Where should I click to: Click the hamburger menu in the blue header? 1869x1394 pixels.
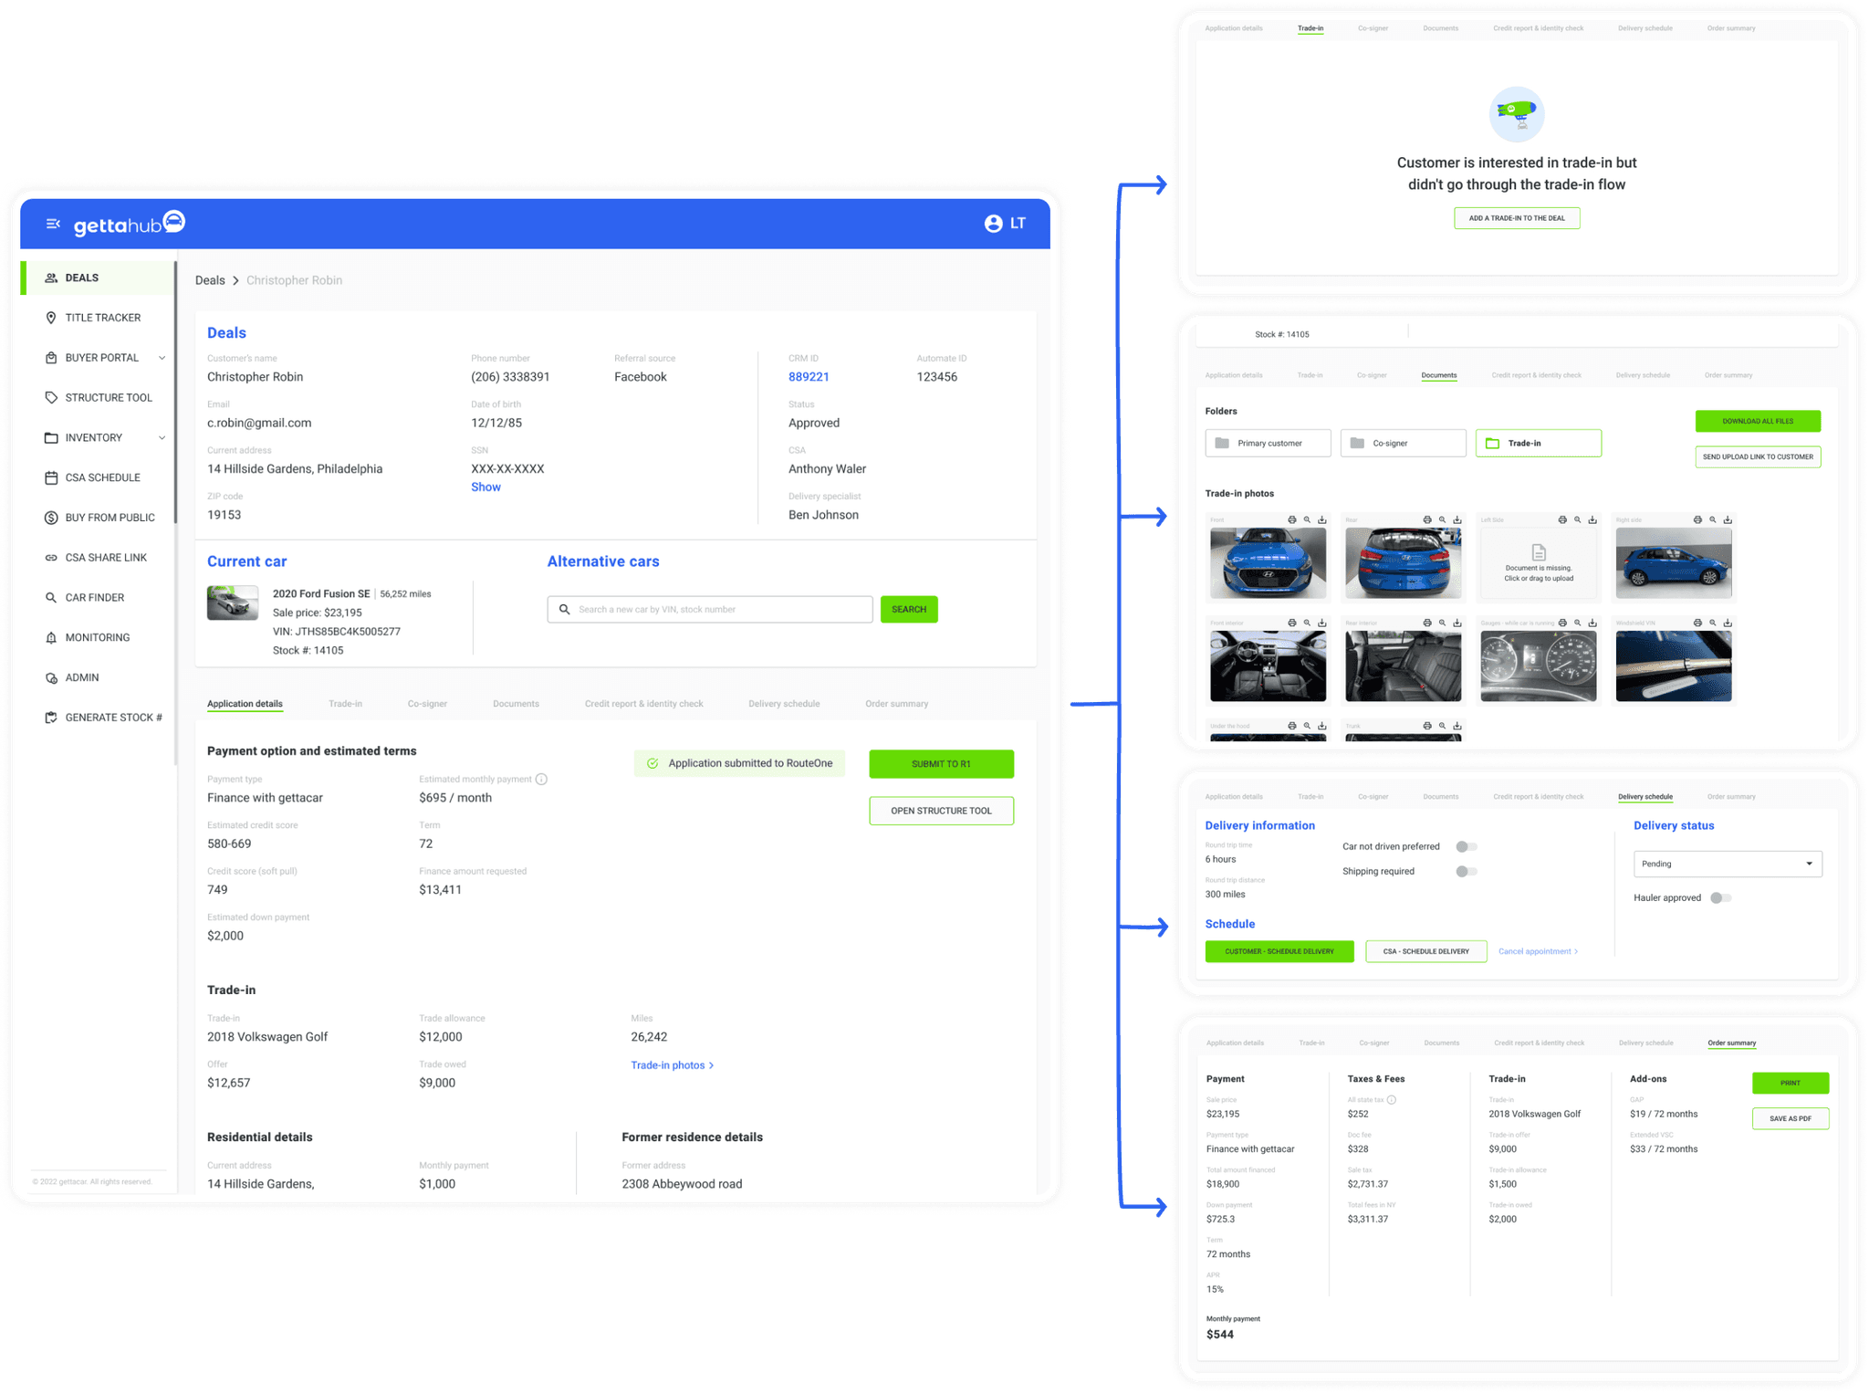(x=52, y=223)
